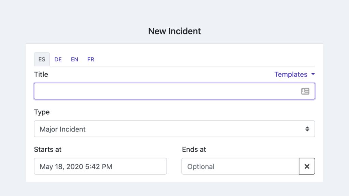Switch to the DE language tab
This screenshot has height=196, width=349.
pyautogui.click(x=58, y=59)
